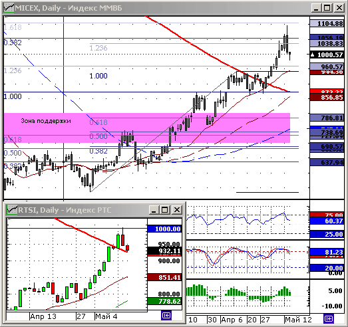Click the RTSI chart window icon
The width and height of the screenshot is (348, 327).
point(12,210)
